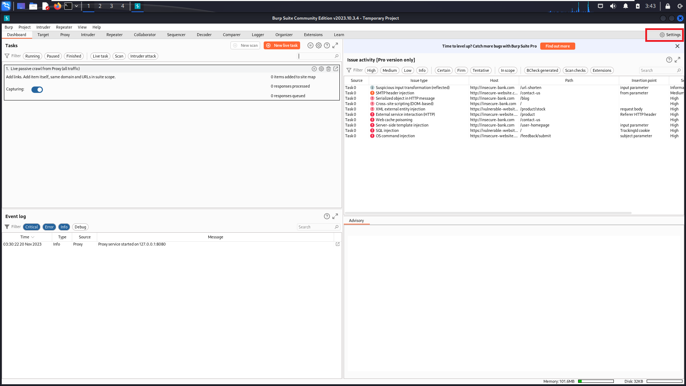Switch to the Repeater tab
Screen dimensions: 686x386
click(x=114, y=35)
